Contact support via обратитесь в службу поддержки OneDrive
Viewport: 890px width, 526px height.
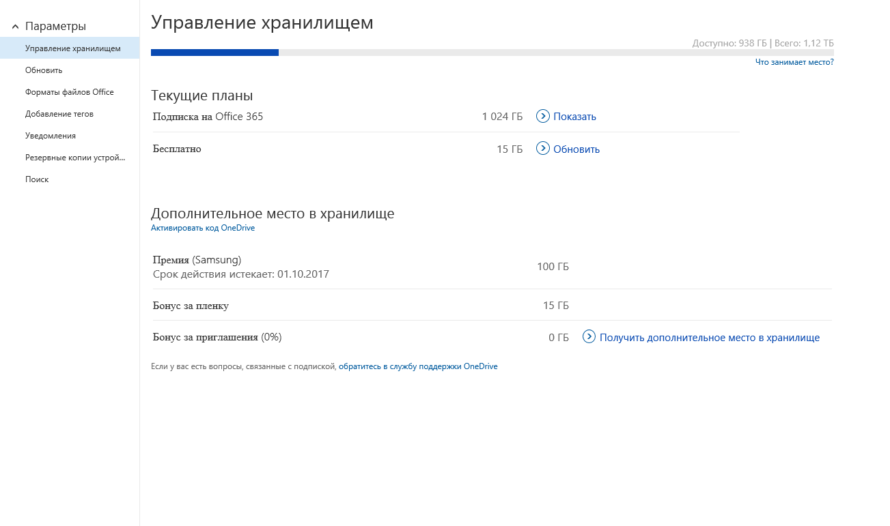tap(418, 366)
